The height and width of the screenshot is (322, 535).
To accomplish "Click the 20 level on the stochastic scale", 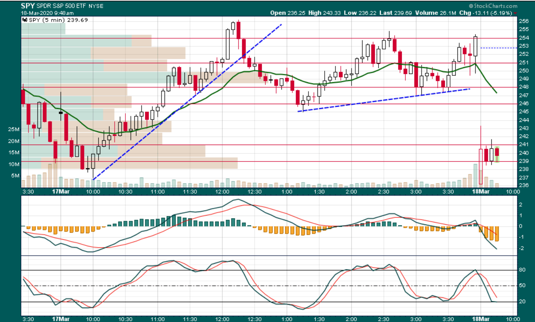I will click(522, 302).
